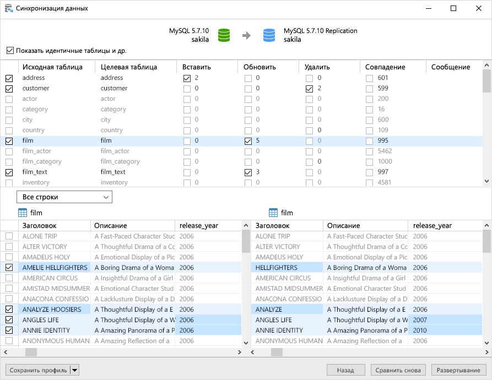Click the Назад button
Image resolution: width=492 pixels, height=380 pixels.
point(346,370)
